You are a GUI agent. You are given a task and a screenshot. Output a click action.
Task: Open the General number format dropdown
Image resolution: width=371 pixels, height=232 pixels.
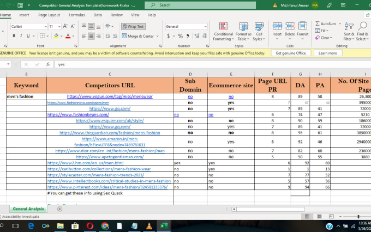point(205,27)
